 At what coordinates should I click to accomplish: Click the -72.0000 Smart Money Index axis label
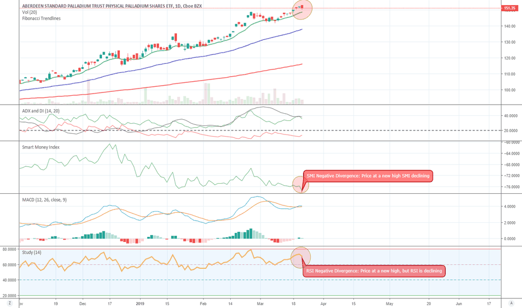pyautogui.click(x=512, y=175)
